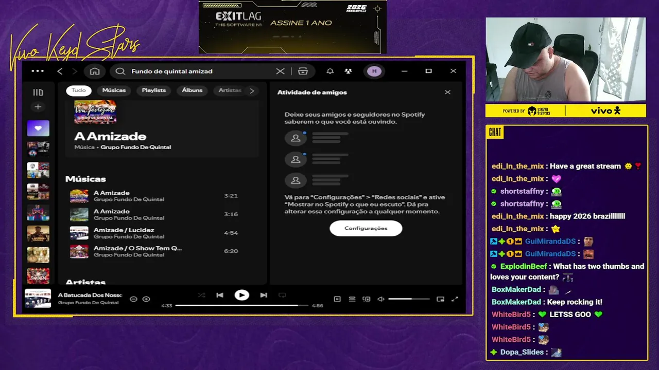Seek on the song progress bar

(x=242, y=305)
